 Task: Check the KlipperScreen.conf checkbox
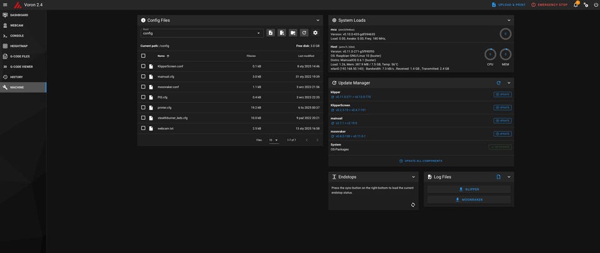click(143, 66)
